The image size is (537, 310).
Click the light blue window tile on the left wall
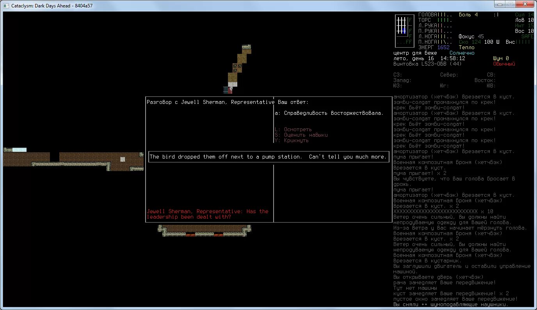point(20,150)
